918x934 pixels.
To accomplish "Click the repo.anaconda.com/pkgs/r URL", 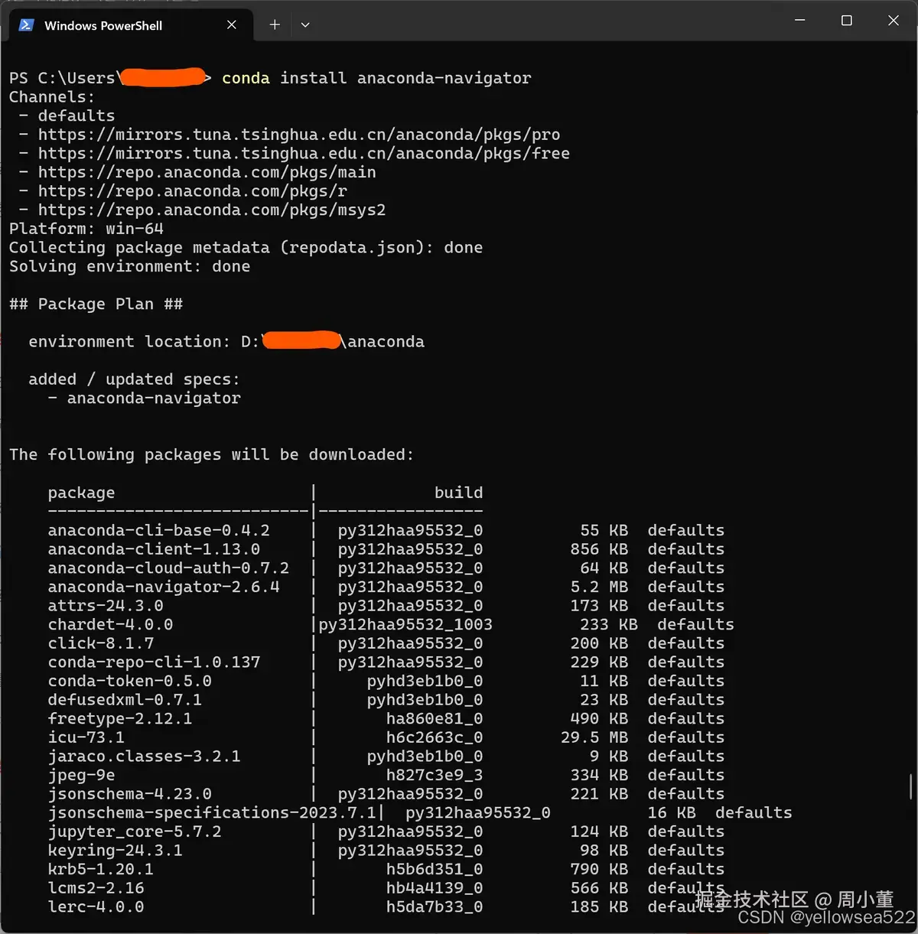I will [193, 191].
